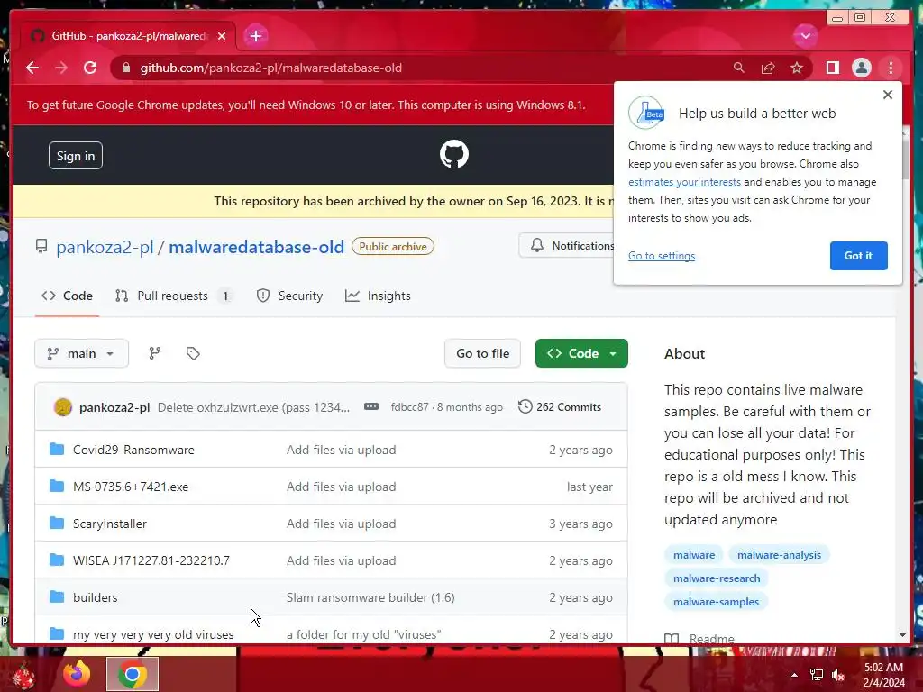View 262 Commits history
The image size is (923, 692).
click(560, 407)
